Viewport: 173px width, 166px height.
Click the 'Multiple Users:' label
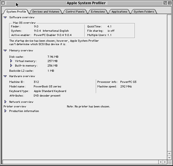(97, 35)
